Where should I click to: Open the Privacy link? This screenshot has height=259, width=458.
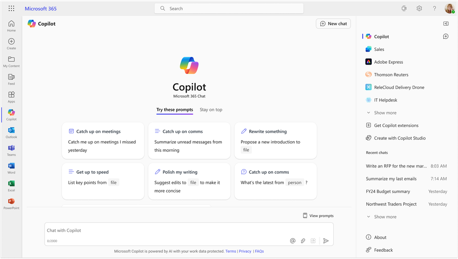pyautogui.click(x=245, y=251)
